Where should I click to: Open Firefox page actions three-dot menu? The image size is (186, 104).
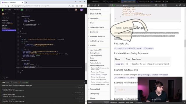pos(160,5)
